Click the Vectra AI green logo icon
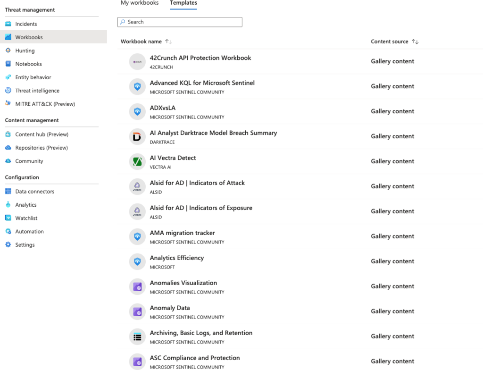The image size is (483, 370). pos(137,161)
